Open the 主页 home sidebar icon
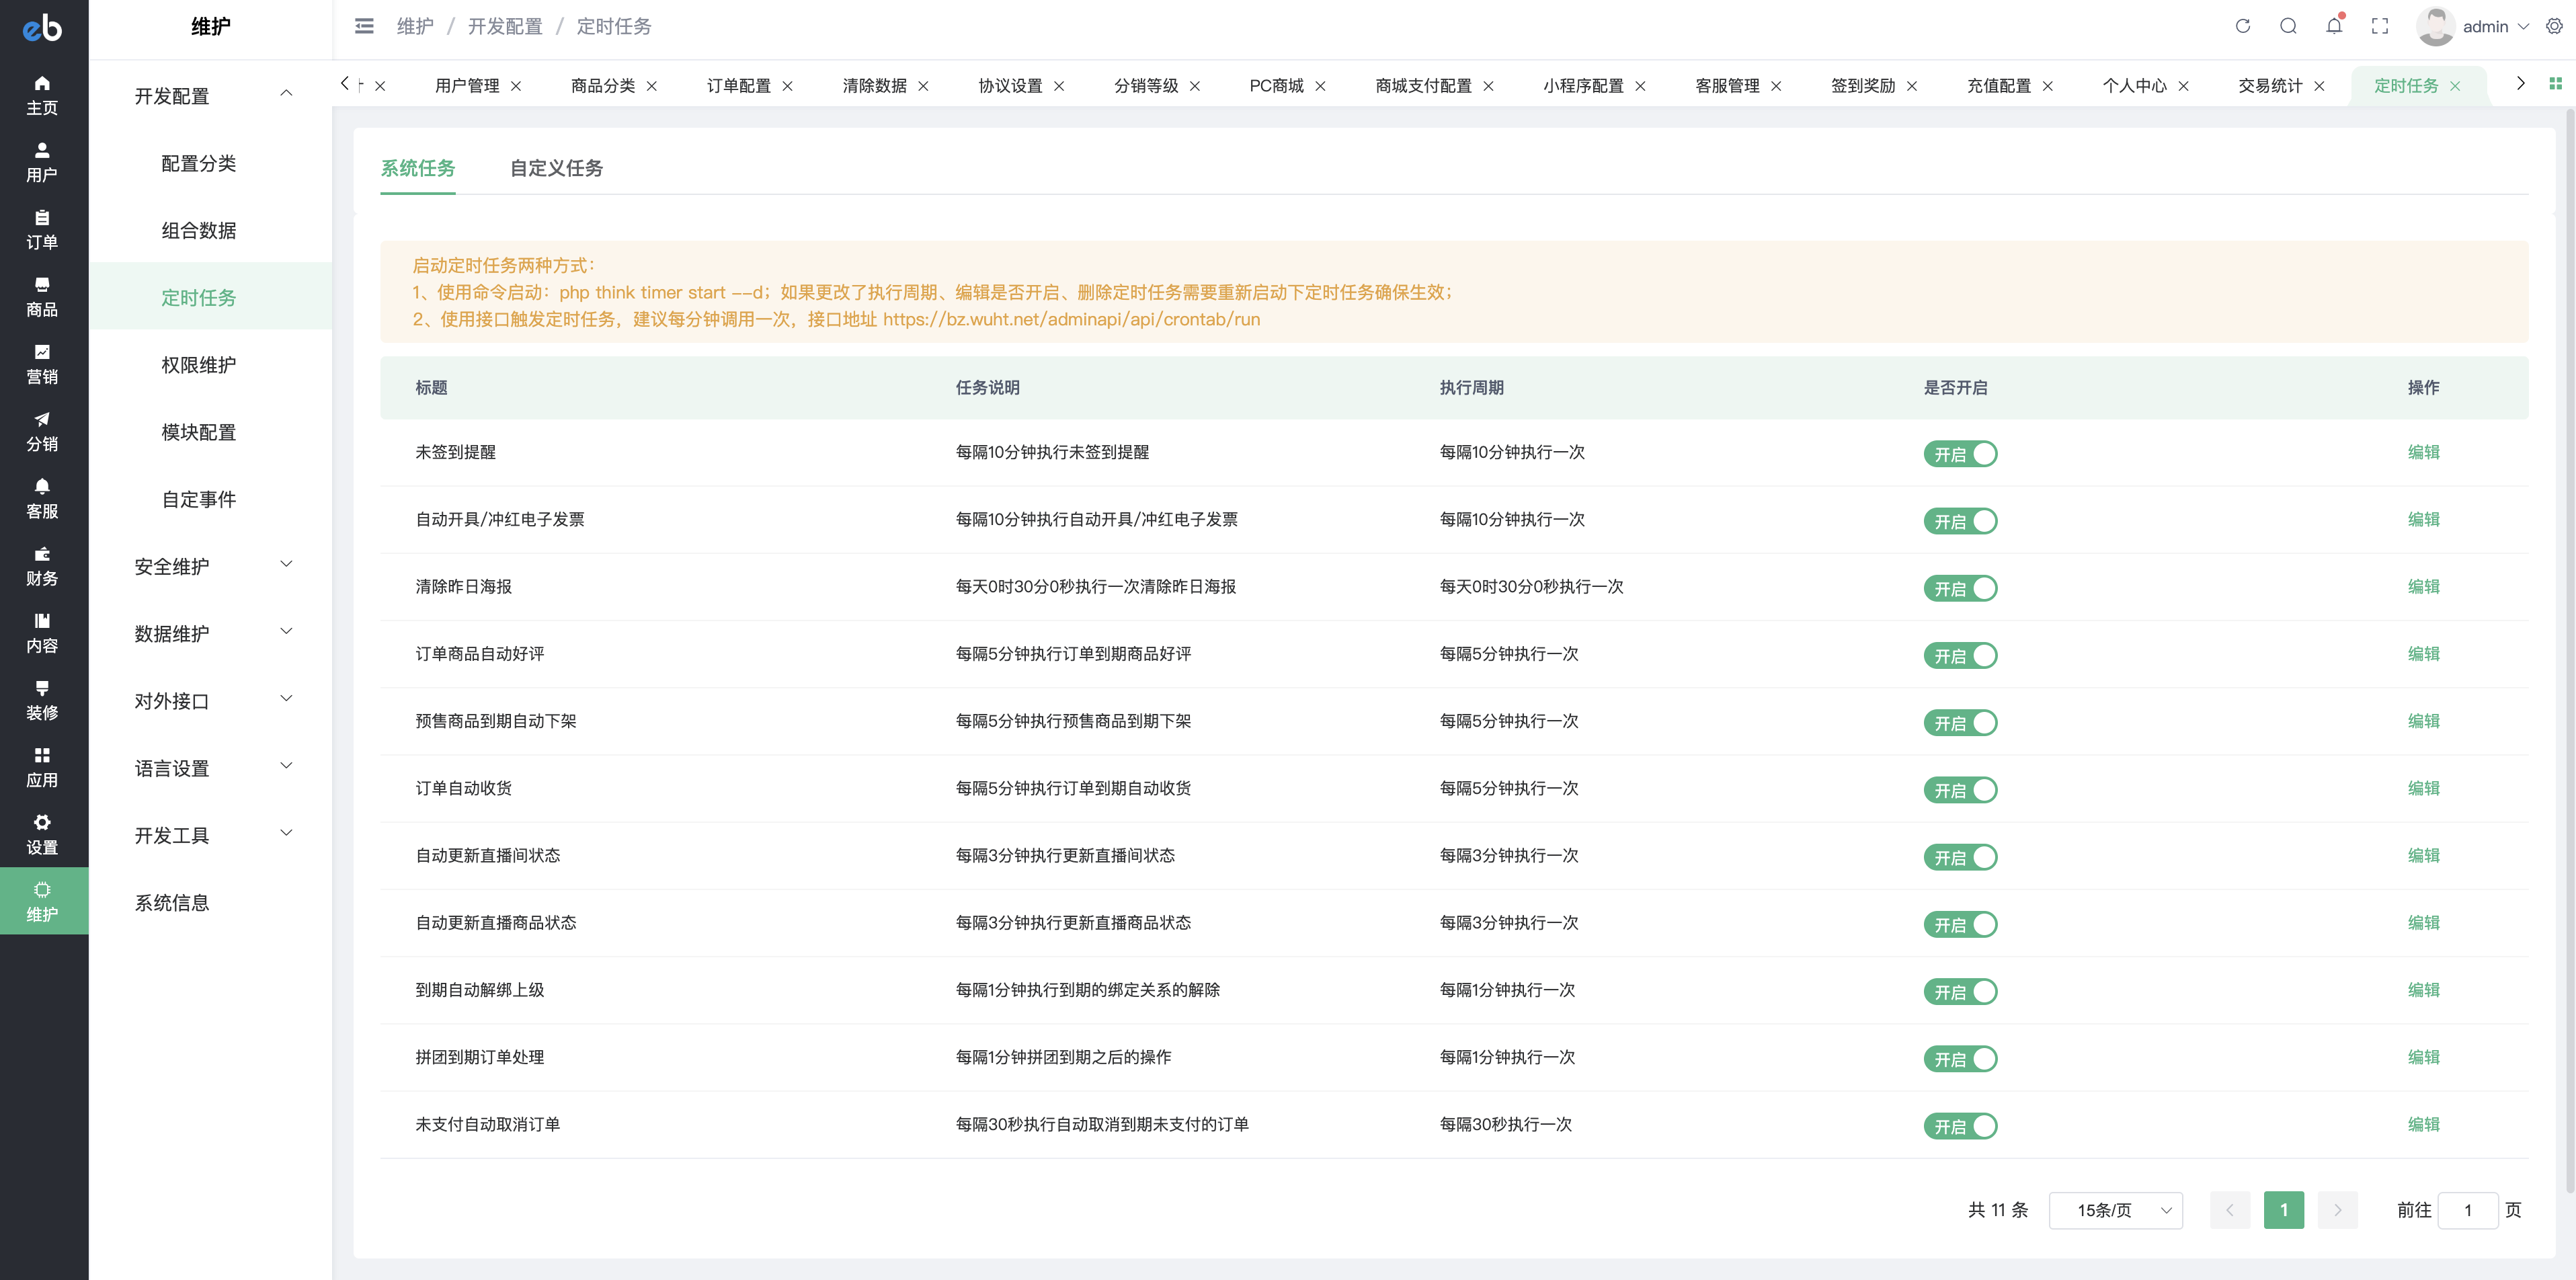Screen dimensions: 2576x1280 click(42, 95)
